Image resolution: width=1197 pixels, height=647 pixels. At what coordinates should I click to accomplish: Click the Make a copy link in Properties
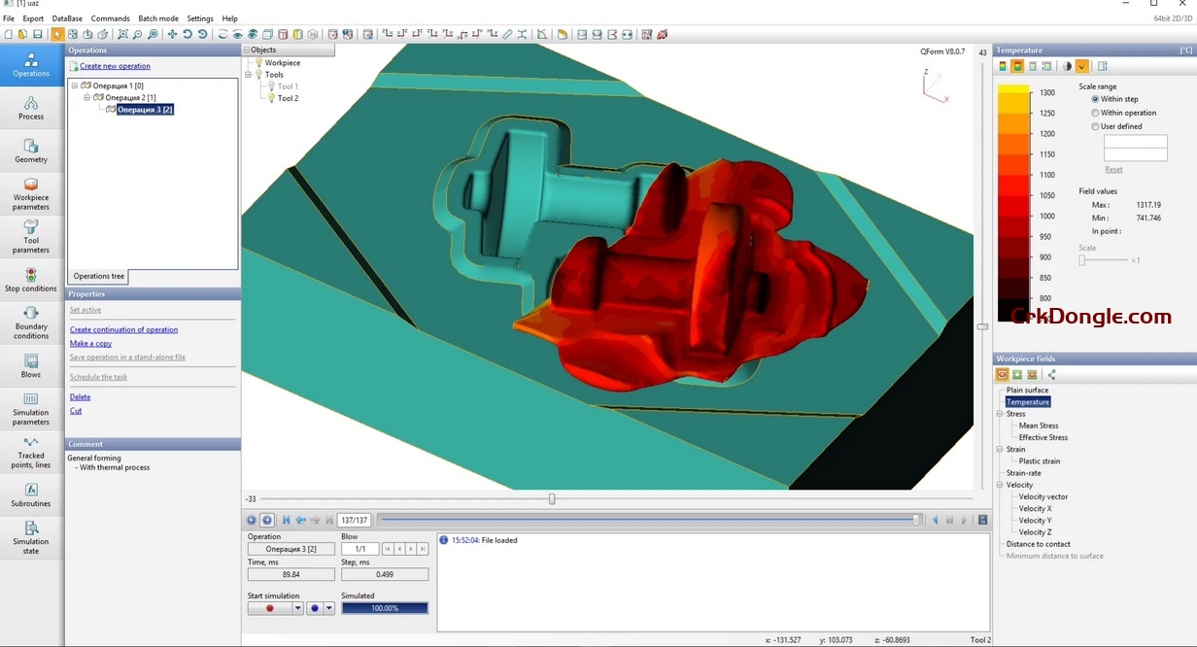[x=90, y=343]
